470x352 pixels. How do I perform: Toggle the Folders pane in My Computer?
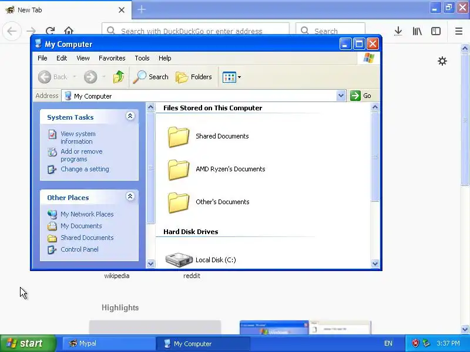[194, 77]
